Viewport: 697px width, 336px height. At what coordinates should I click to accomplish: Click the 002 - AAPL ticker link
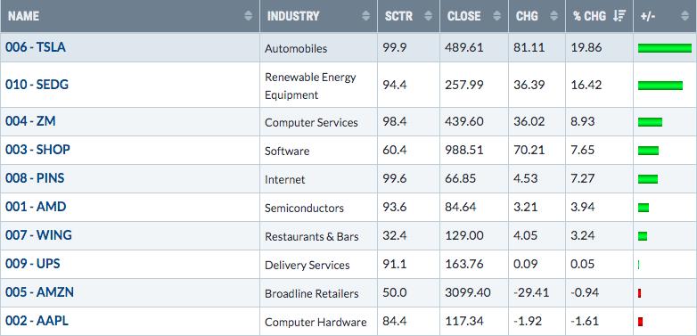click(x=37, y=321)
